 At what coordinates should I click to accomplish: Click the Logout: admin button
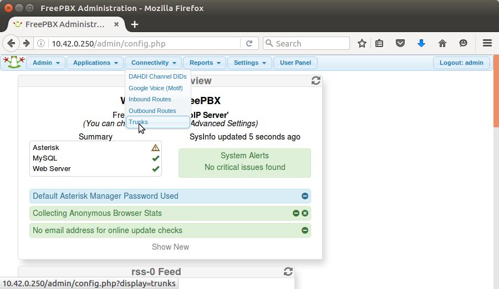click(x=461, y=63)
